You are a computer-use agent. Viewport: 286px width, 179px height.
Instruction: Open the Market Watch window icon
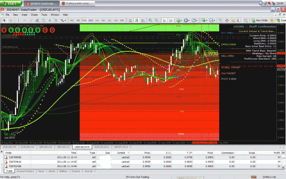point(221,21)
